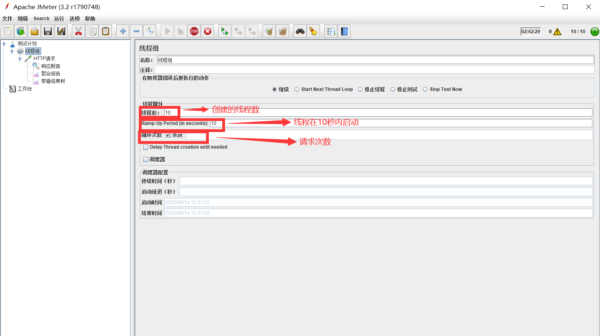The width and height of the screenshot is (600, 336).
Task: Click the Toggle enable/disable icon
Action: pos(150,31)
